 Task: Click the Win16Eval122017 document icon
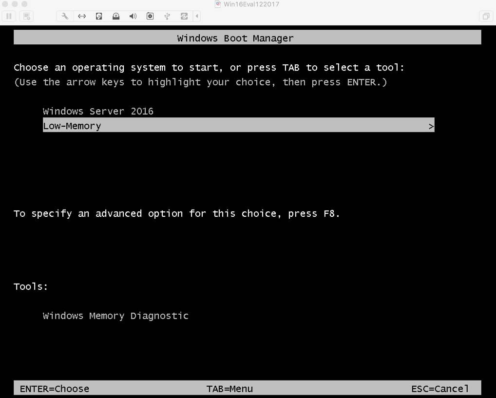pyautogui.click(x=218, y=4)
